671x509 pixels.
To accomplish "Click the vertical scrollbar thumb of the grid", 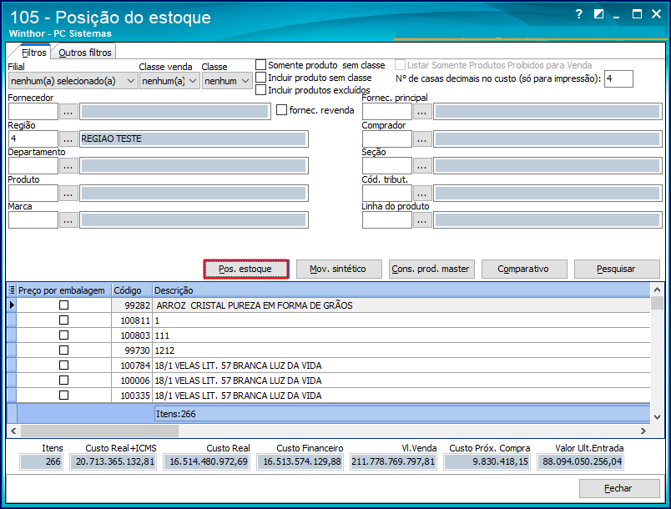I will [658, 303].
